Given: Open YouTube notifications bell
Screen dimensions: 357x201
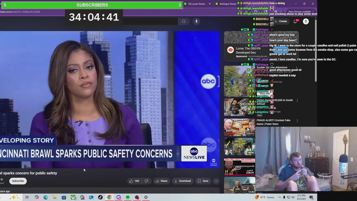Looking at the screenshot, I should [x=295, y=21].
